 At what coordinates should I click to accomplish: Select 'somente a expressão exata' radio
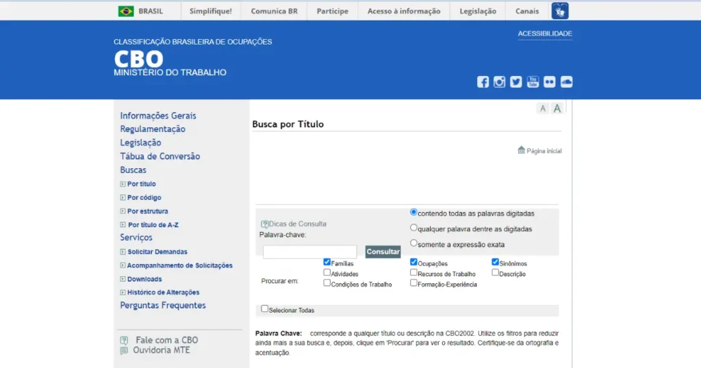click(413, 244)
